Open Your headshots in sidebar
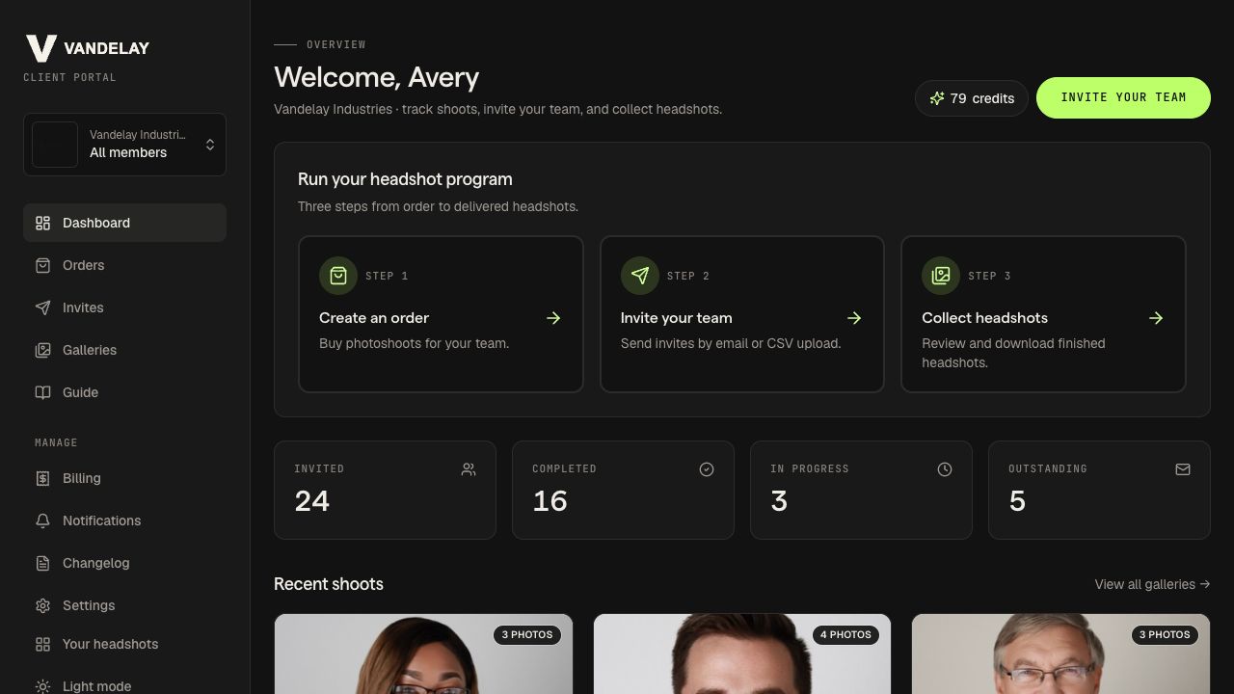 124,644
